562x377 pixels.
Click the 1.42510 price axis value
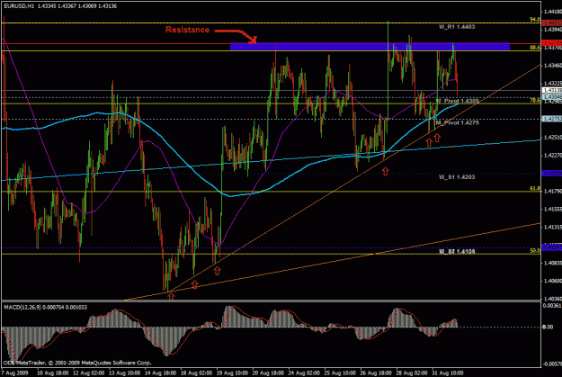click(x=553, y=138)
